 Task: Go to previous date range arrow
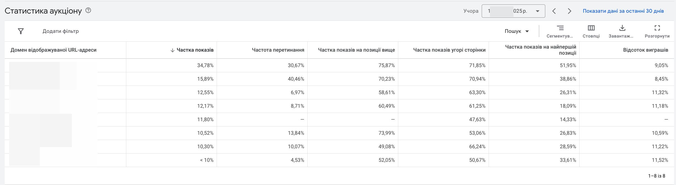click(x=554, y=11)
